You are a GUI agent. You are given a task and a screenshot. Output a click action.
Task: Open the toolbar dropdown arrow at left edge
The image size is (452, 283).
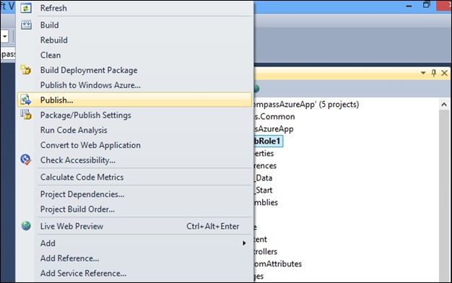click(5, 37)
